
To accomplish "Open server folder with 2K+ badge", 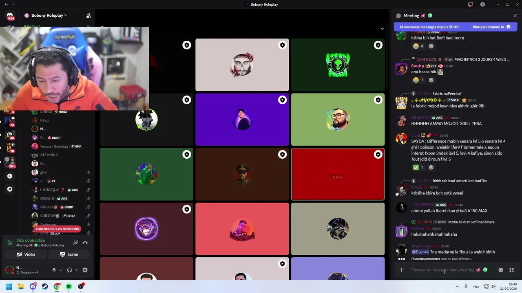I will coord(10,162).
